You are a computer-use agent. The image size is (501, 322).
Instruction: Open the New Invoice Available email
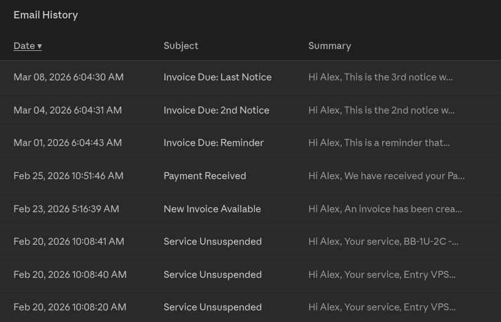click(212, 209)
